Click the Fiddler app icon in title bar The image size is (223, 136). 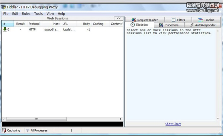tap(4, 7)
